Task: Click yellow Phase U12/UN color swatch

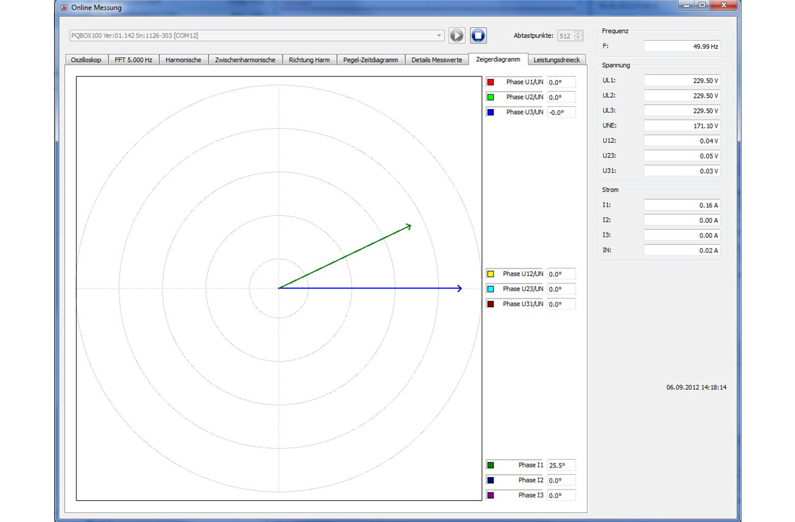Action: (491, 274)
